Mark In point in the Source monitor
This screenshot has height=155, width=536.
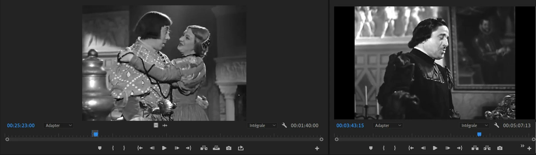[113, 148]
